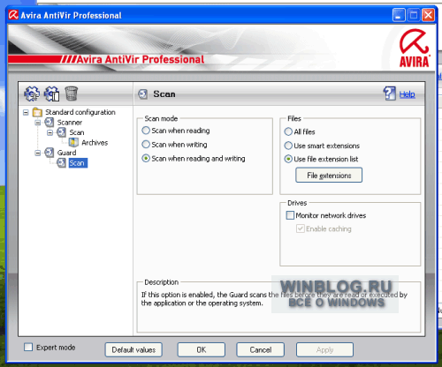Select Scan under Scanner in tree
The image size is (442, 367).
tap(77, 132)
